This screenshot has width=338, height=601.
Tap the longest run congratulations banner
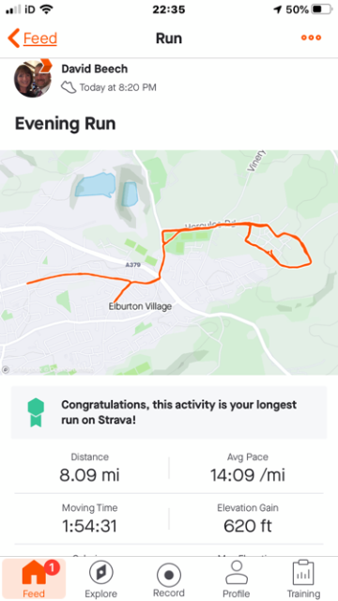(169, 412)
